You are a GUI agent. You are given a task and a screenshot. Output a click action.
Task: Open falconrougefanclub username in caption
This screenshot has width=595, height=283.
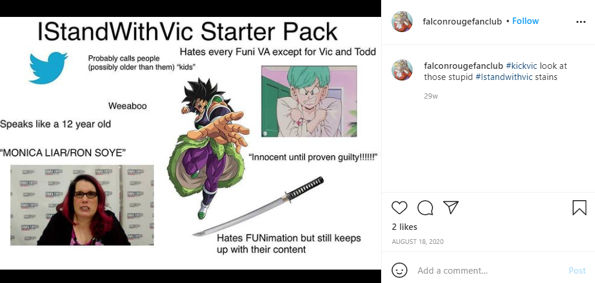click(463, 66)
